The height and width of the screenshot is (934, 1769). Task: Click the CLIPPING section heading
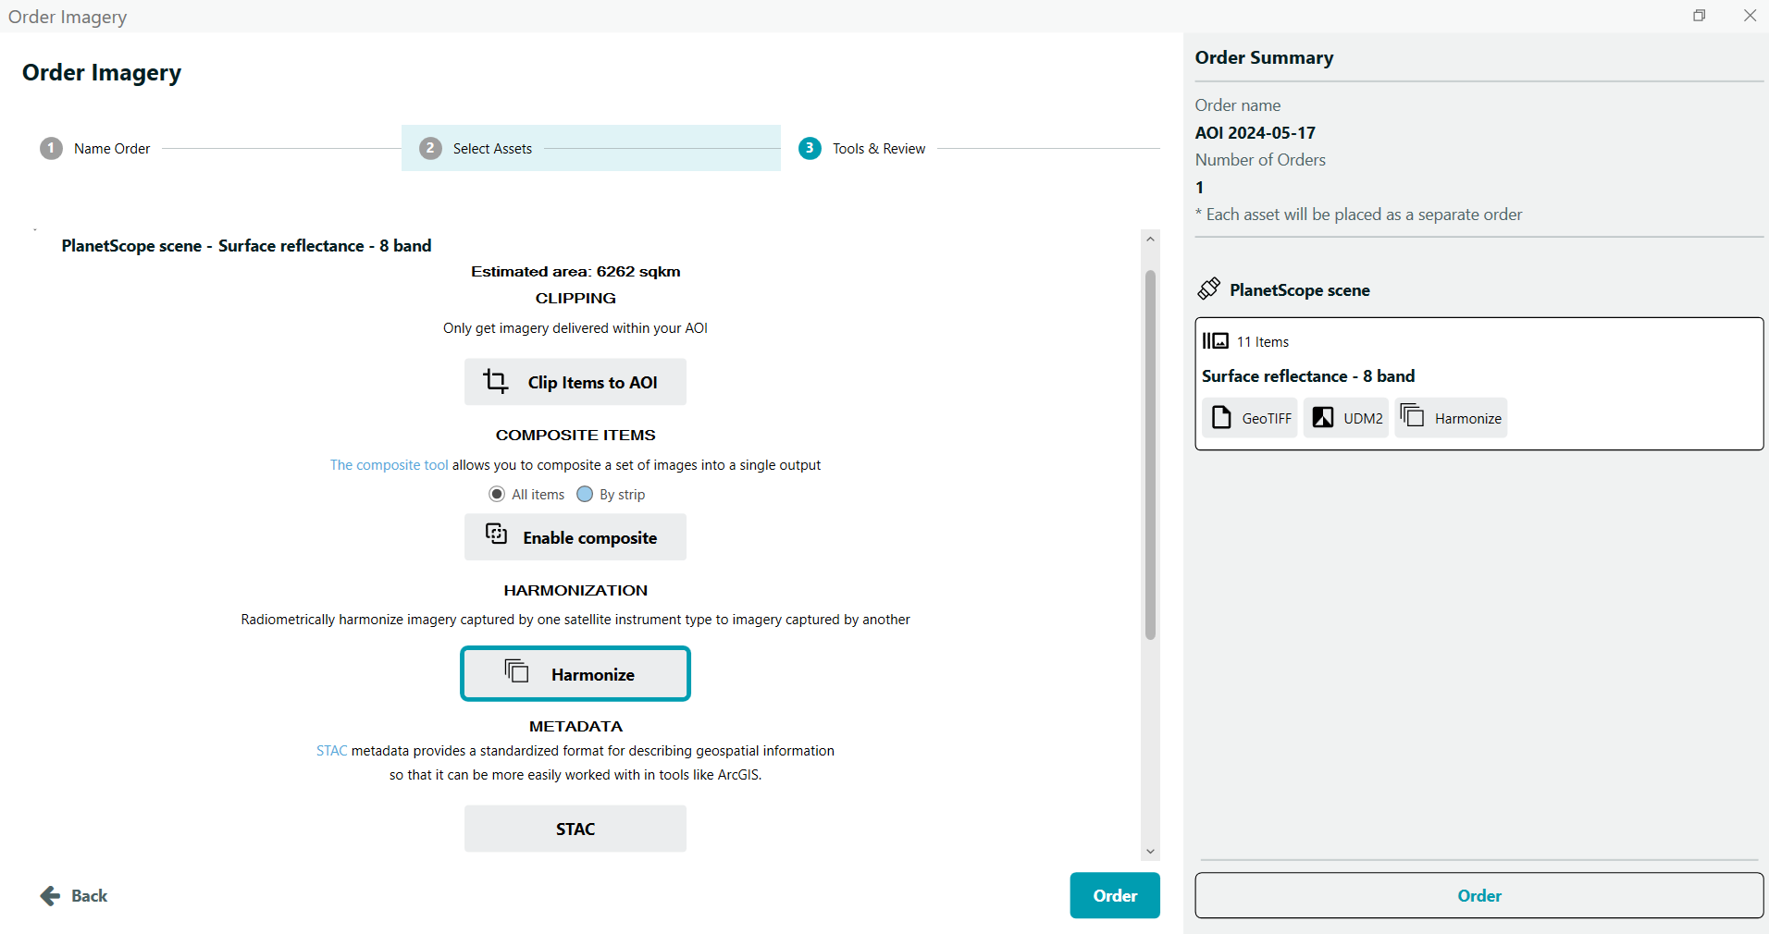575,298
